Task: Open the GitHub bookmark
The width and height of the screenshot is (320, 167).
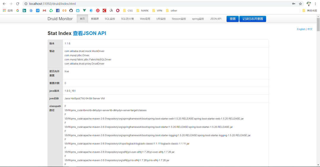Action: click(x=71, y=11)
